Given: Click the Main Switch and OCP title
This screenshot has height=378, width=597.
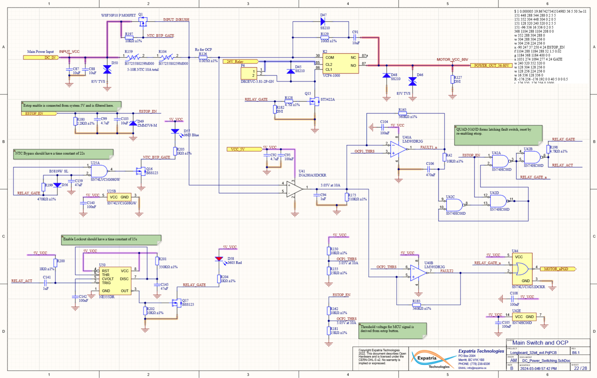Looking at the screenshot, I should tap(540, 343).
